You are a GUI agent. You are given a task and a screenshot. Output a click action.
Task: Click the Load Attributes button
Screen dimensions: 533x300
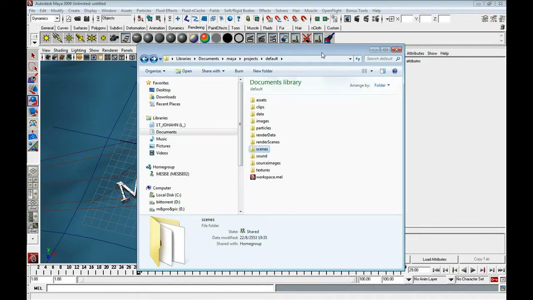434,259
